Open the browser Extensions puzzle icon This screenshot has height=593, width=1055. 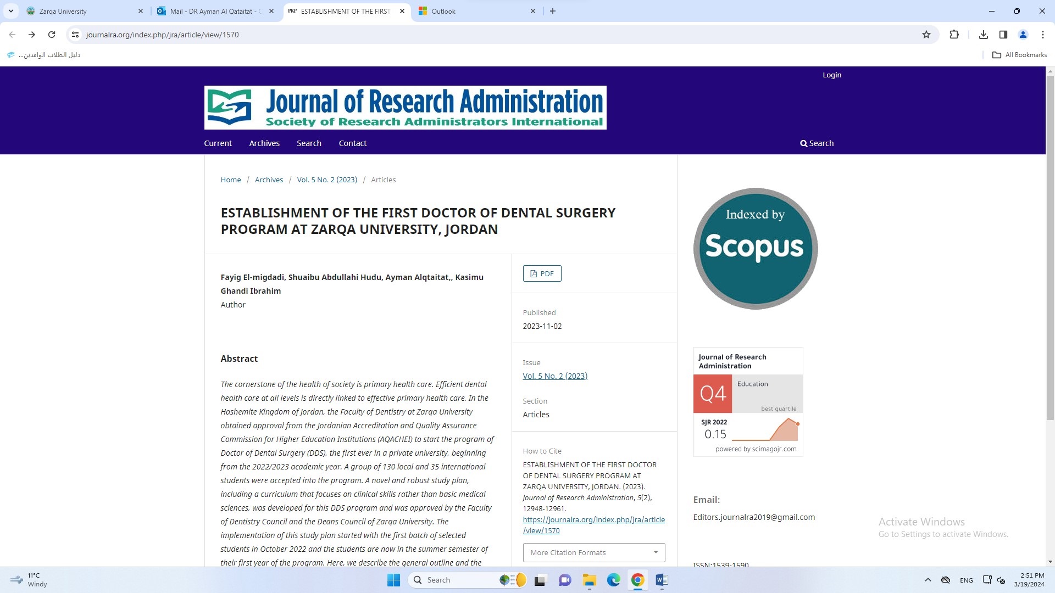pos(954,35)
